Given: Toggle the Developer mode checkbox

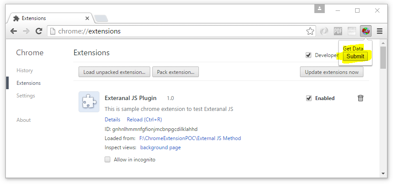Looking at the screenshot, I should click(308, 55).
